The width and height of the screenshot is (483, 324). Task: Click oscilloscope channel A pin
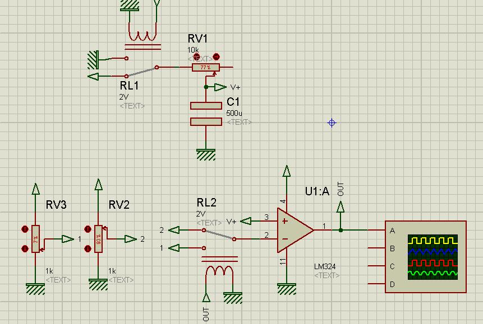point(376,230)
